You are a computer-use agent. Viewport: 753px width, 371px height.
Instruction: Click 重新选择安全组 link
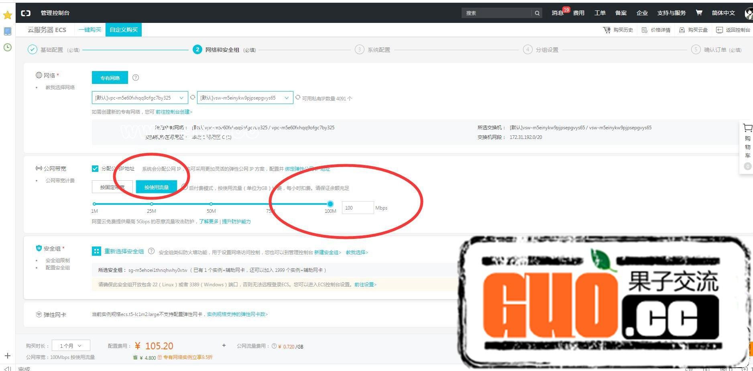[124, 251]
